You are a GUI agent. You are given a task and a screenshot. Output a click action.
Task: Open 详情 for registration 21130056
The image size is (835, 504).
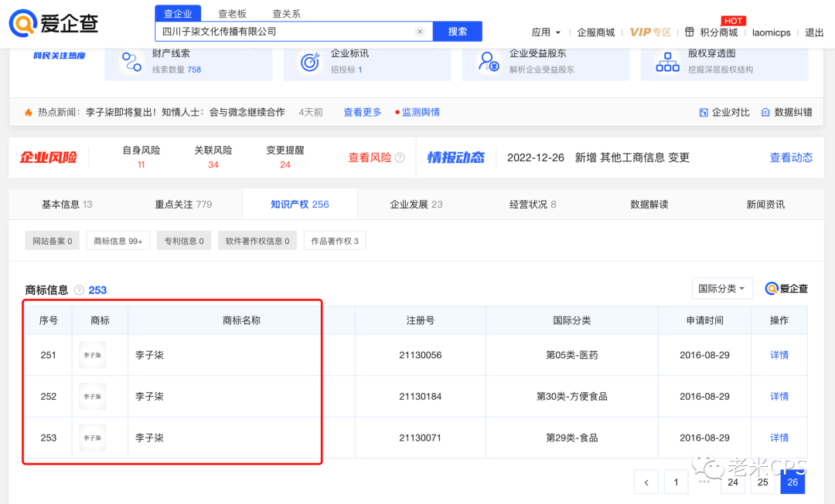(x=779, y=354)
